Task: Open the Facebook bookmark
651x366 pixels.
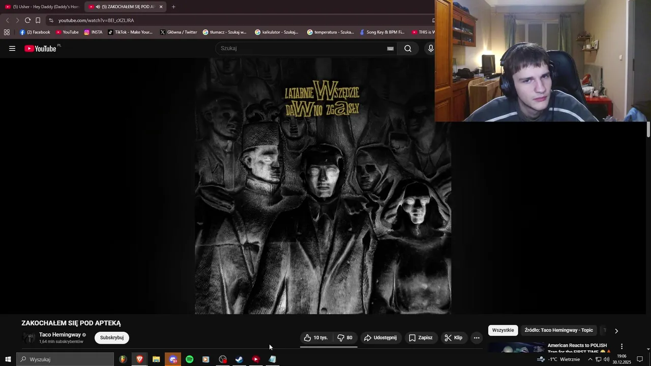Action: pos(35,32)
